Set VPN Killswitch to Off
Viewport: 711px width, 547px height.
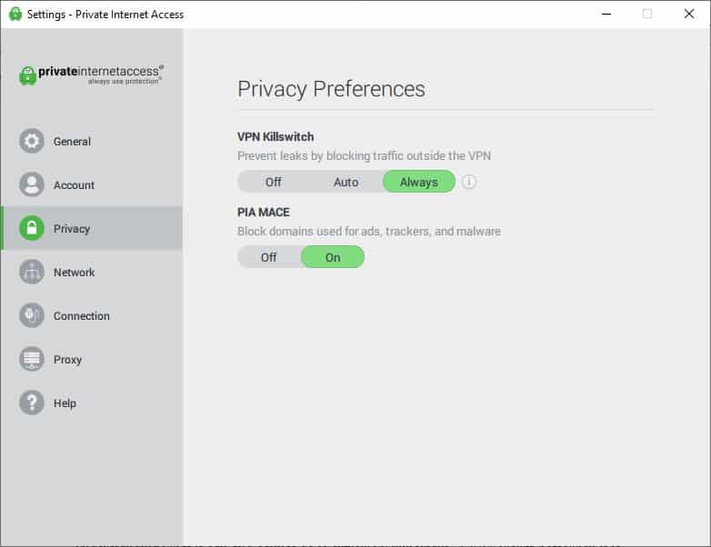(274, 182)
